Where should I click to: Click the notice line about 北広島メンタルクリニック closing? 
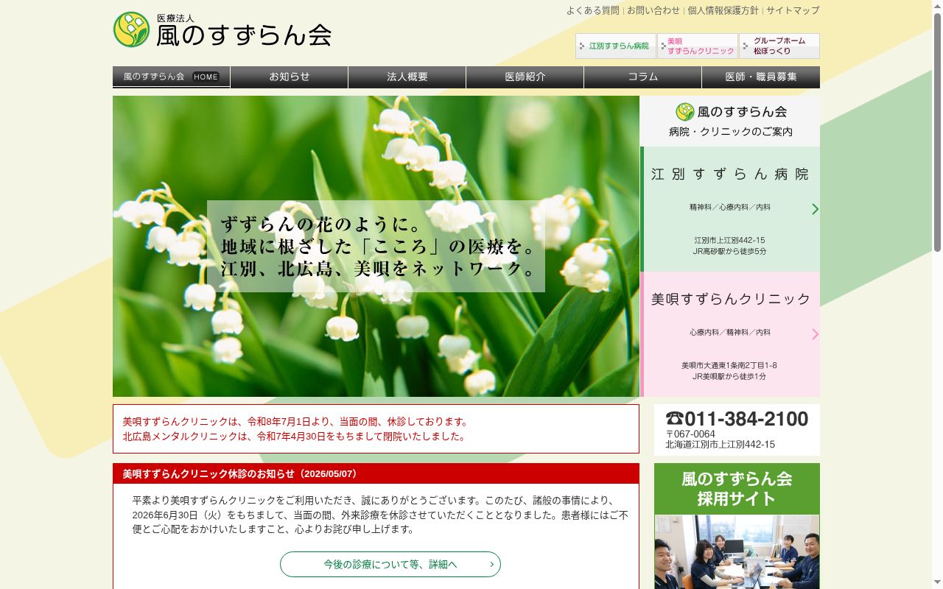click(295, 436)
